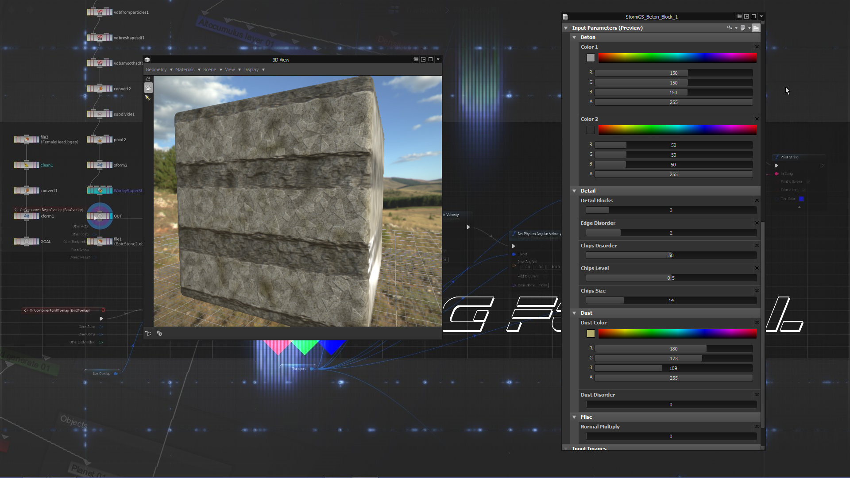Reset Color 1 with its X button

pyautogui.click(x=757, y=47)
